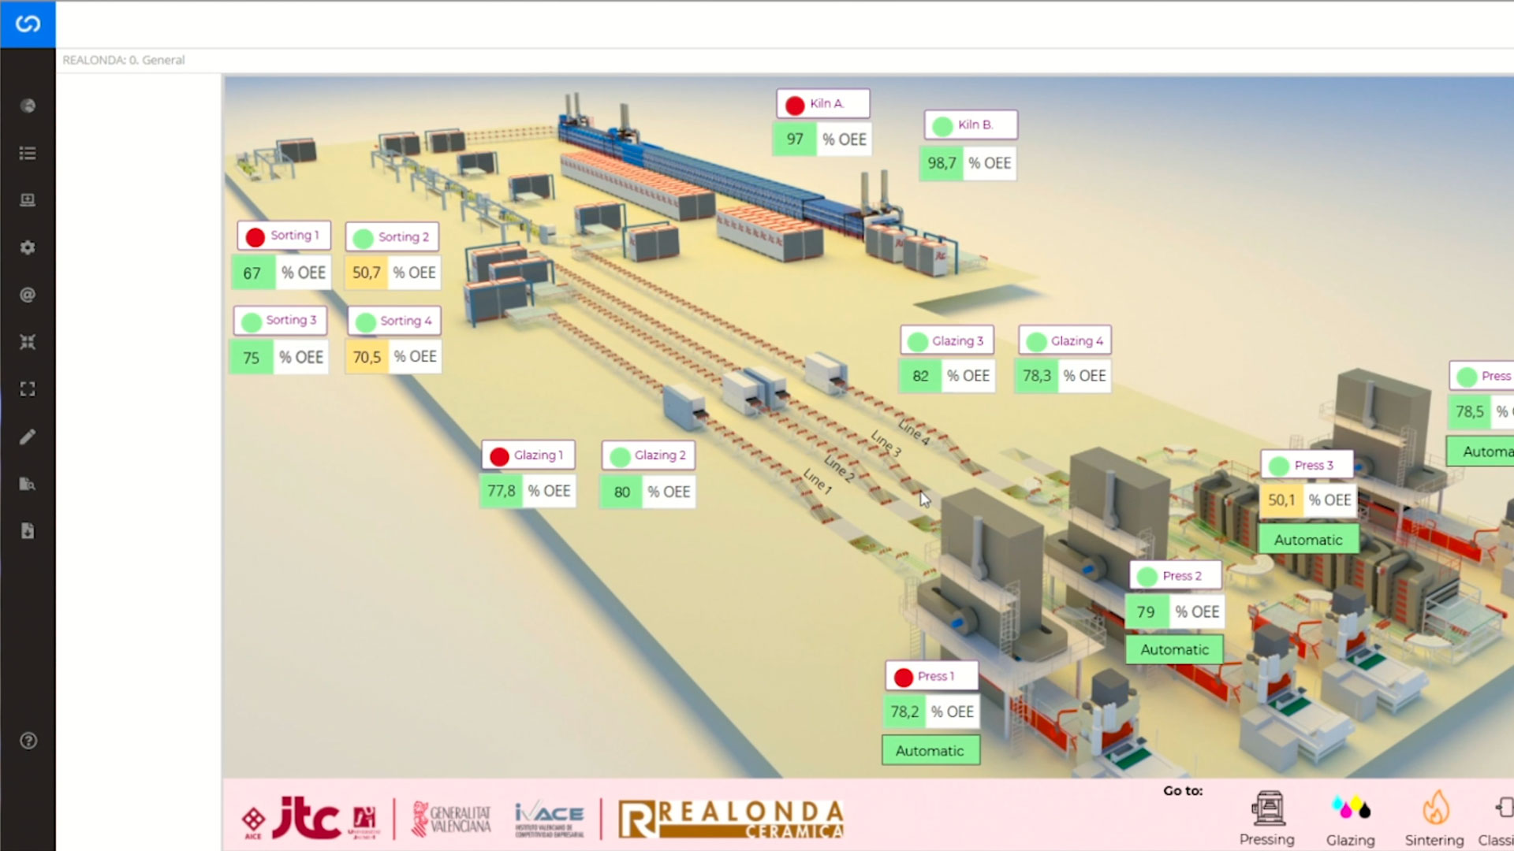Click the document search sidebar icon

(28, 484)
